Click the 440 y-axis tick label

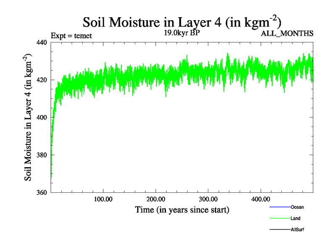42,42
